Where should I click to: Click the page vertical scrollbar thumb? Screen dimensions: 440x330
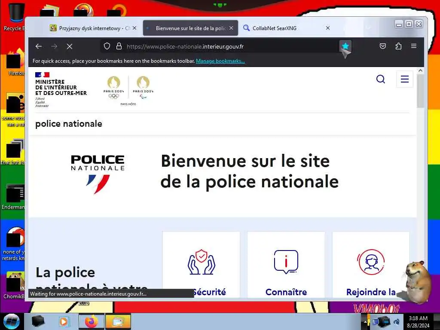tap(420, 91)
